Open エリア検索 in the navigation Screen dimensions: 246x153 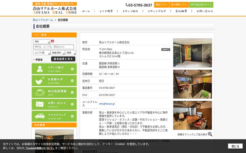tap(106, 11)
